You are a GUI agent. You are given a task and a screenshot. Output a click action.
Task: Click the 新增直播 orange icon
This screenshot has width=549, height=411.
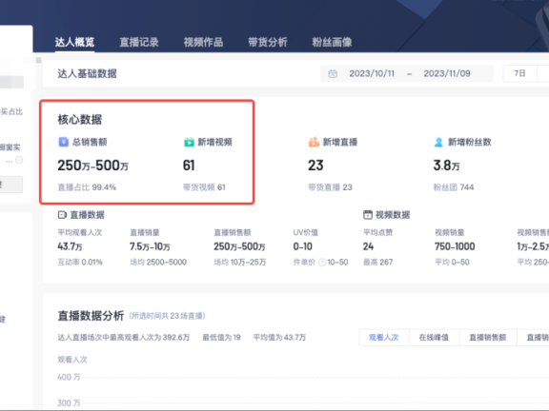coord(314,142)
